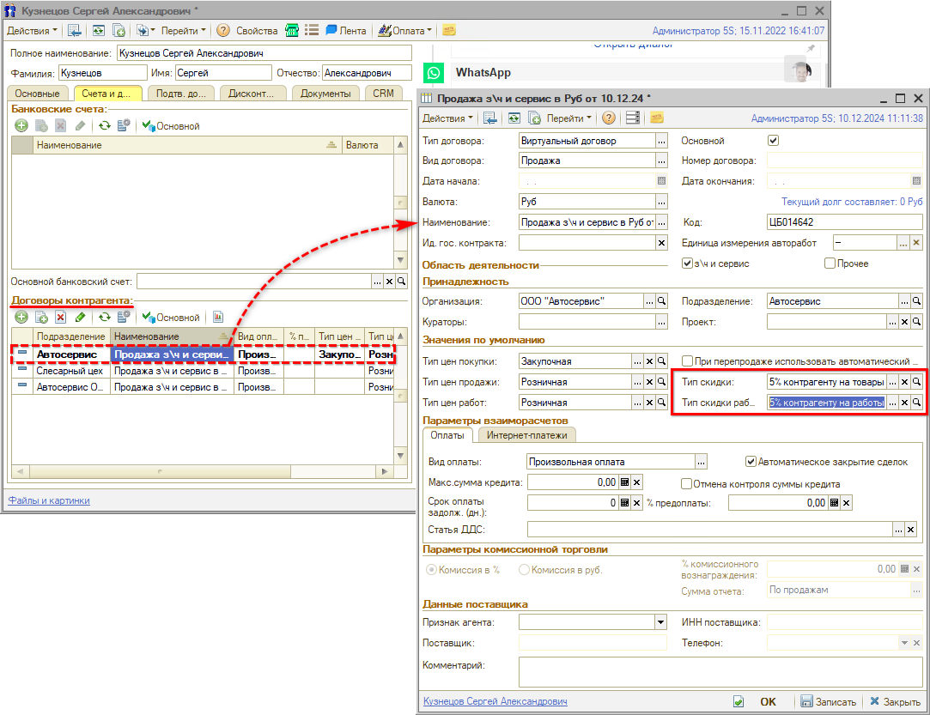Open Лента chat feed in toolbar
Screen dimensions: 930x715
click(x=345, y=30)
